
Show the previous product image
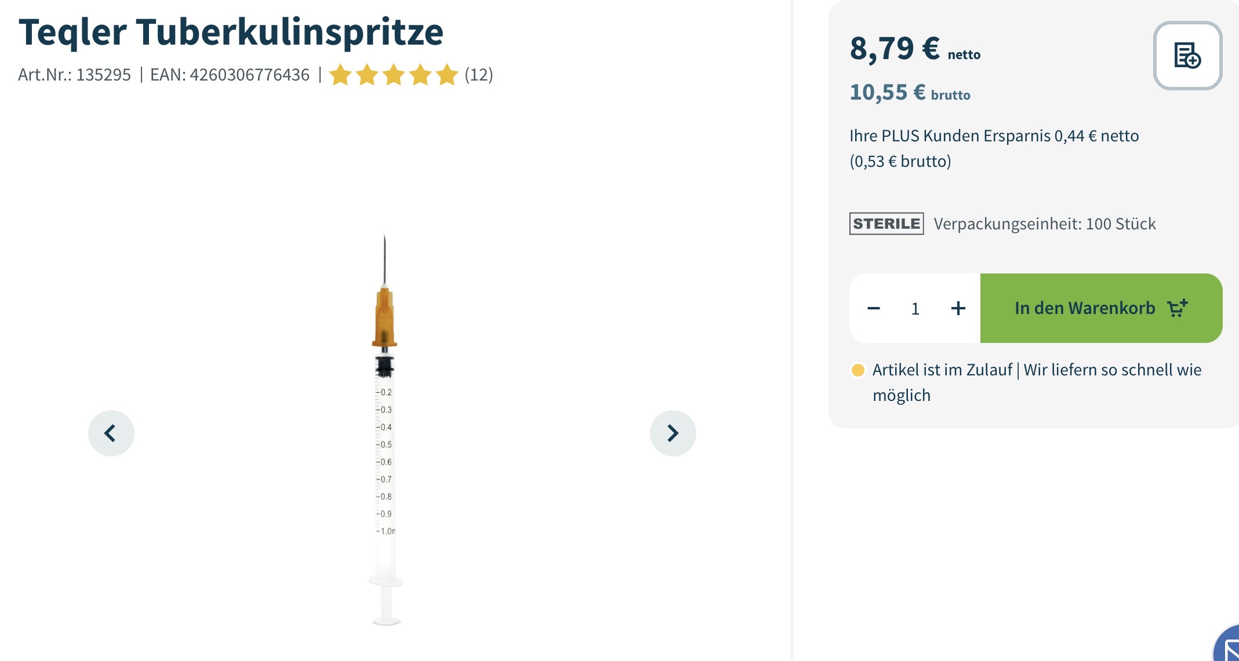111,433
